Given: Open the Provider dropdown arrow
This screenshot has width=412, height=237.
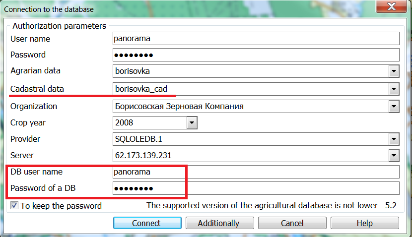Looking at the screenshot, I should [x=394, y=139].
